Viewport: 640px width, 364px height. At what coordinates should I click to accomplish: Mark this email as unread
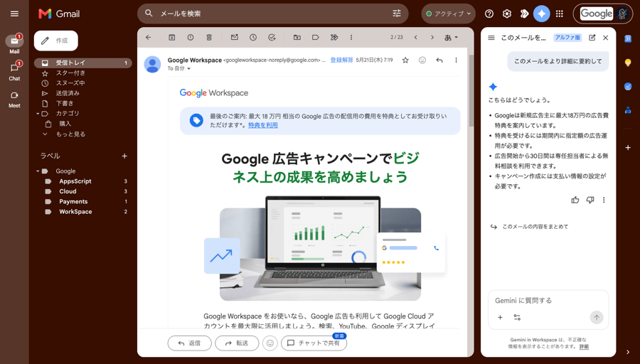point(234,38)
